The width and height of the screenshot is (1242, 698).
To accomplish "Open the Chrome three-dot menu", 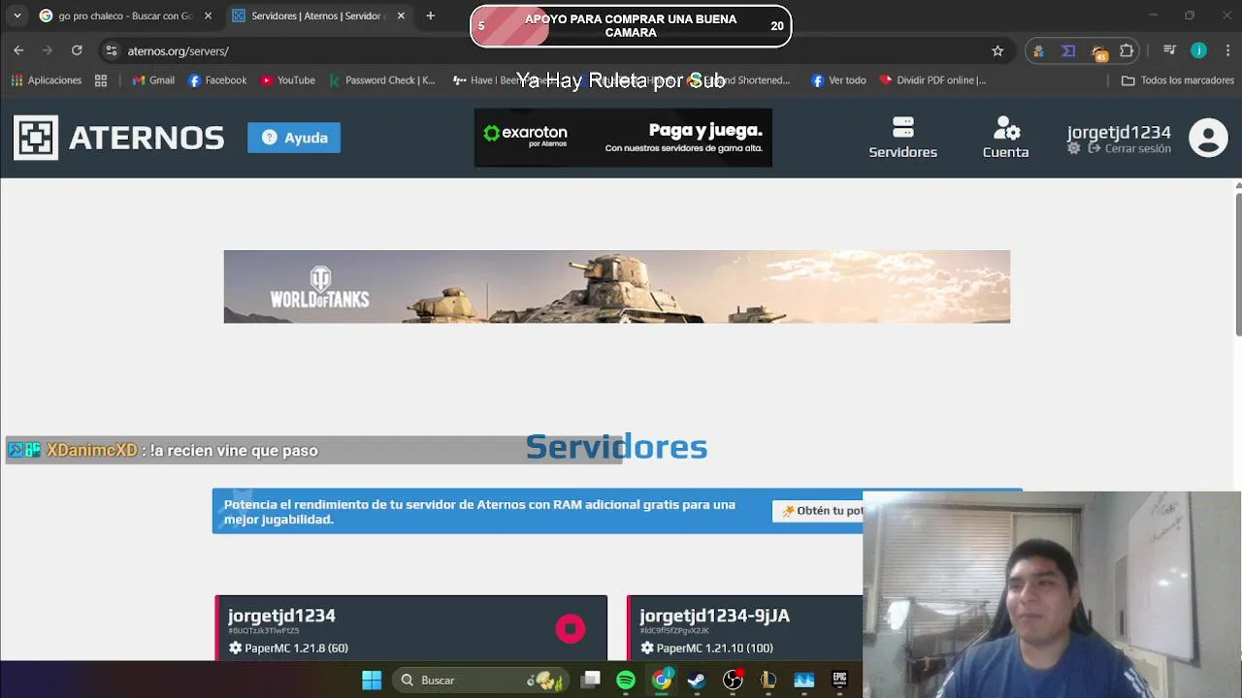I will [1228, 50].
